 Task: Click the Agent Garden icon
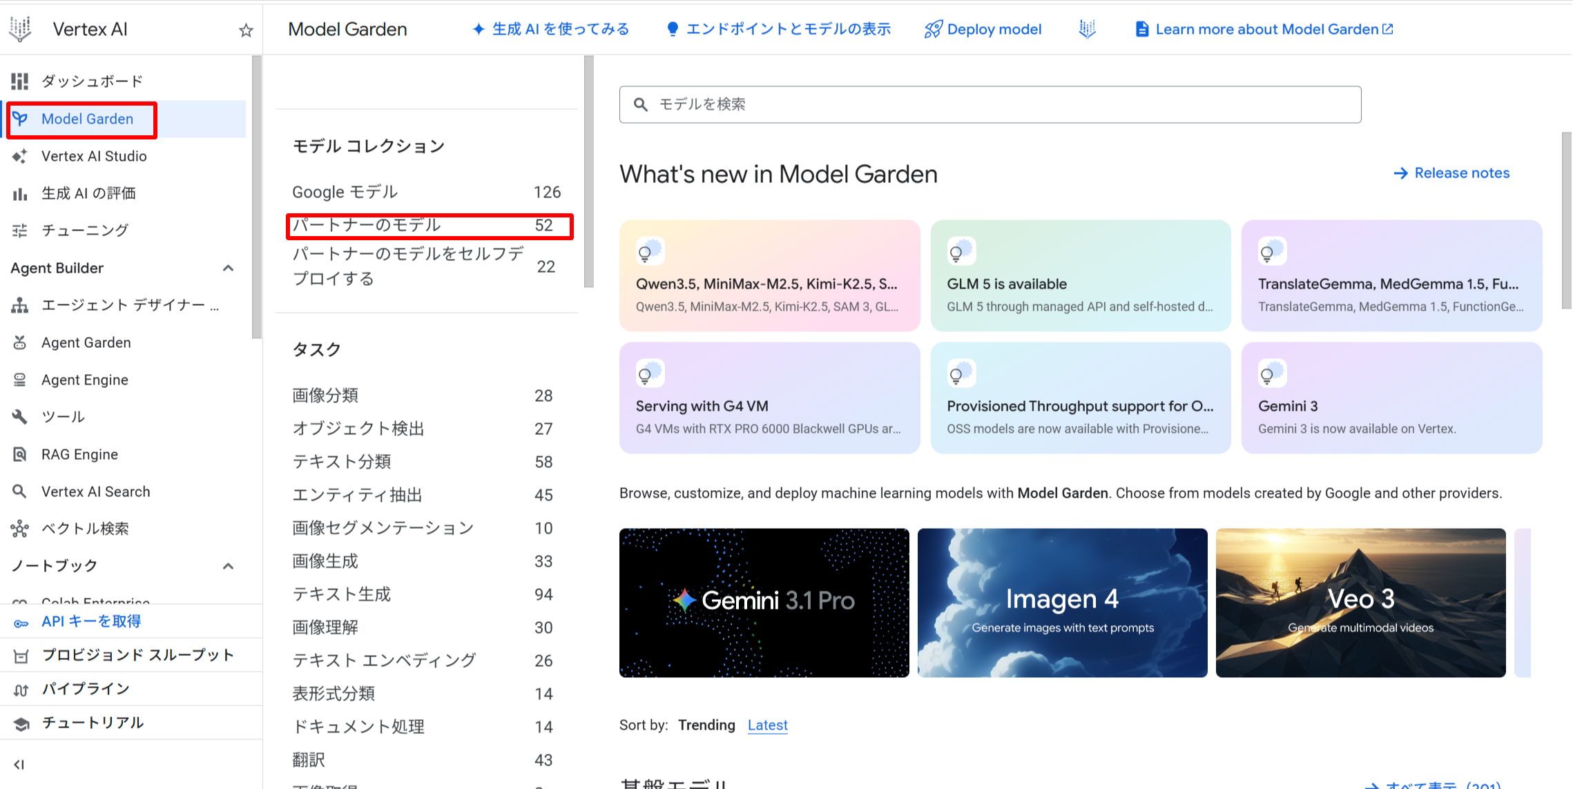click(x=20, y=342)
